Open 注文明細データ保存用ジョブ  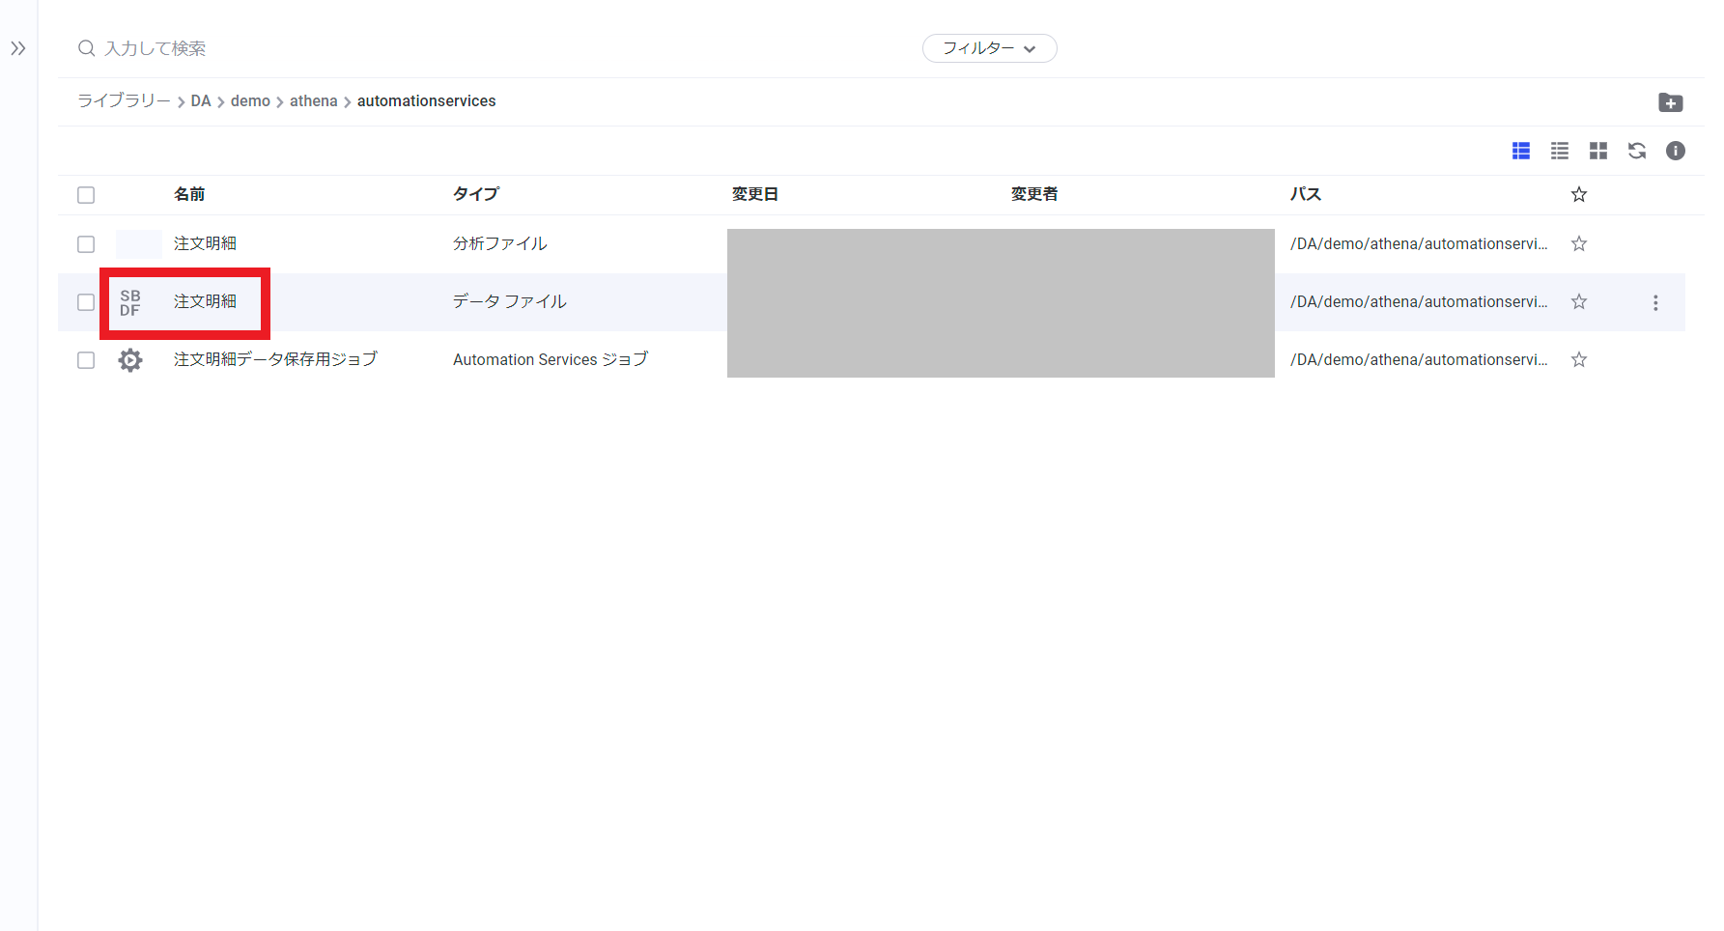pos(275,359)
